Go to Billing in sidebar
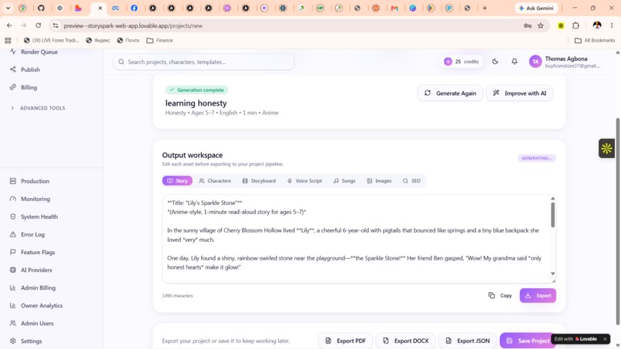Viewport: 621px width, 349px height. [x=23, y=87]
